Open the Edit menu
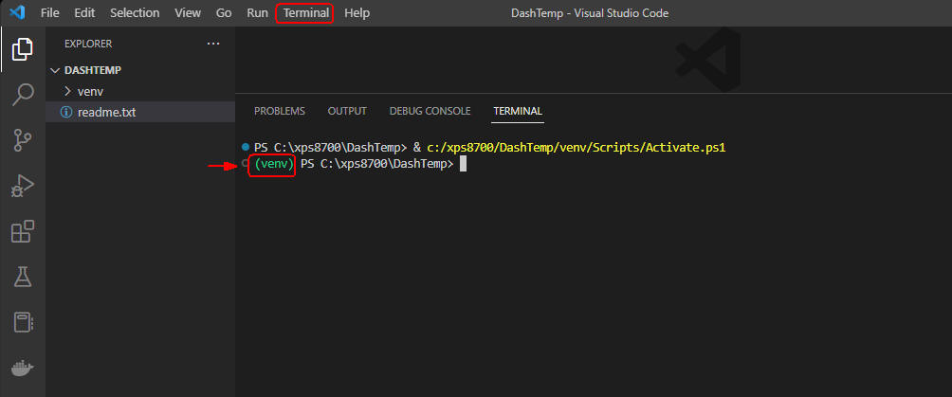The image size is (952, 397). coord(85,12)
